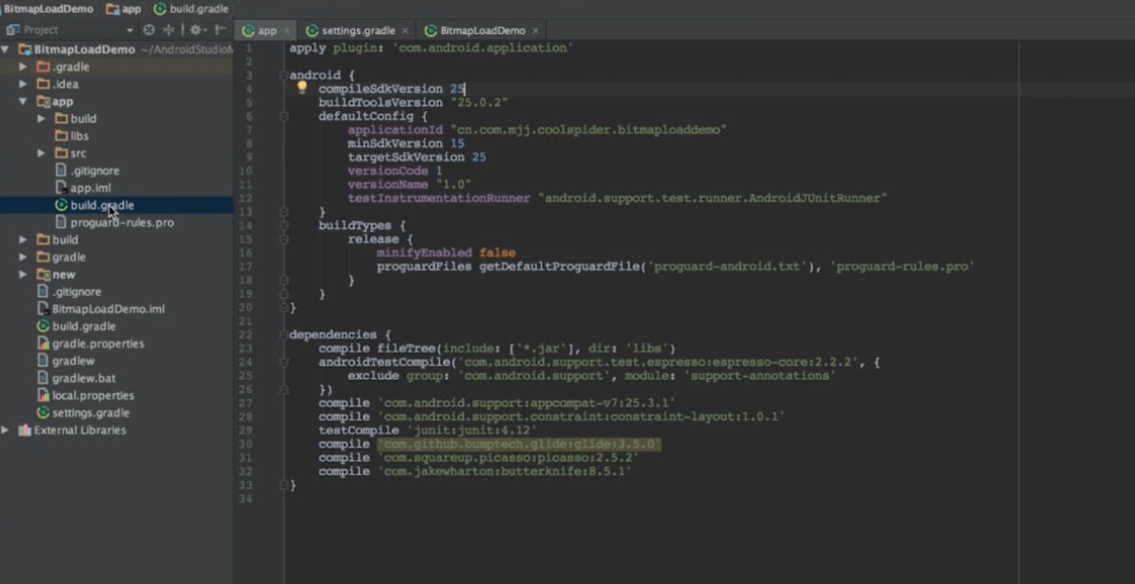The width and height of the screenshot is (1135, 584).
Task: Fold the androidTestCompile block on line 24
Action: (x=283, y=362)
